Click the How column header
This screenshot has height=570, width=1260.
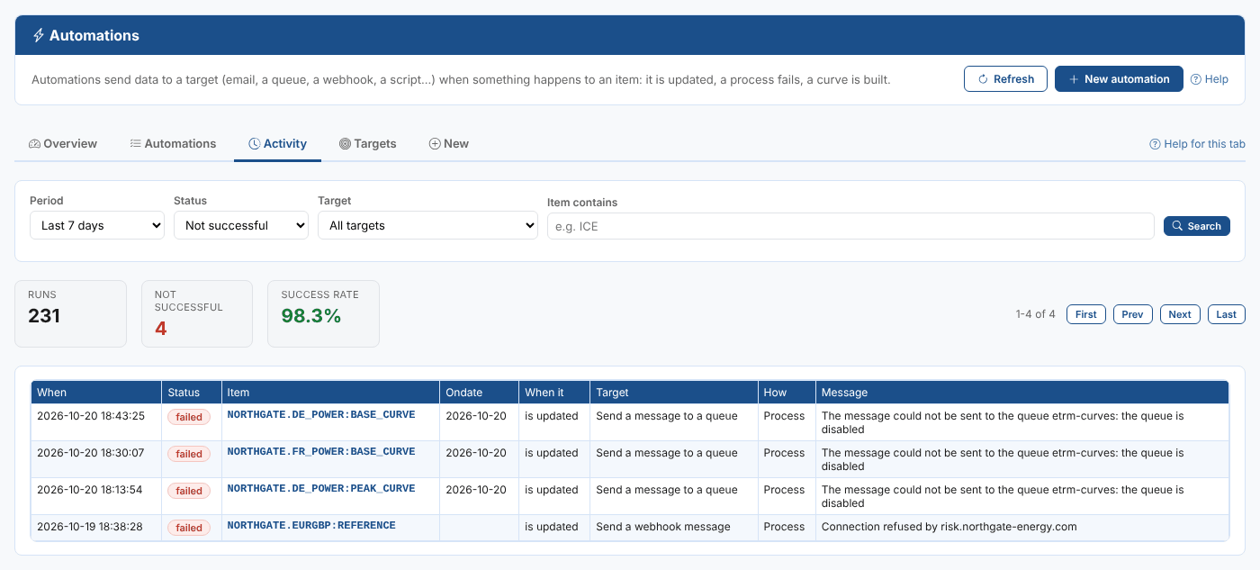coord(787,393)
